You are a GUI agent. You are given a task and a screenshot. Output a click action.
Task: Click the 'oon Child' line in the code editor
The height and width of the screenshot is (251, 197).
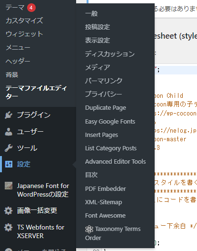pyautogui.click(x=169, y=96)
